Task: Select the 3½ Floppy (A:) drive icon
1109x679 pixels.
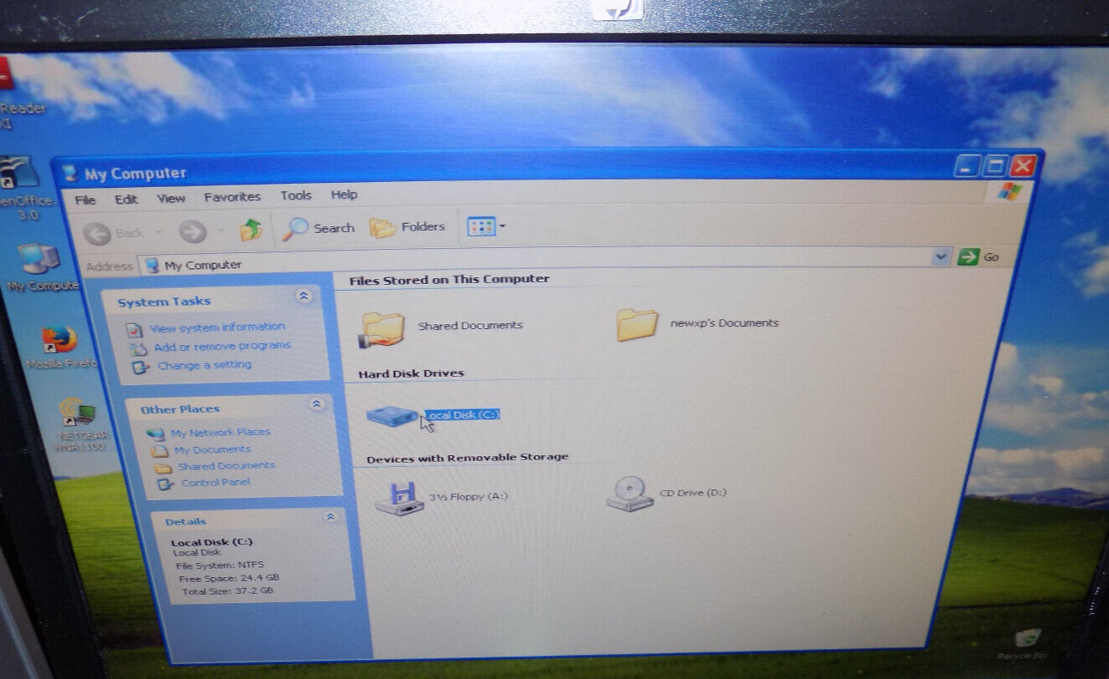Action: click(x=399, y=498)
